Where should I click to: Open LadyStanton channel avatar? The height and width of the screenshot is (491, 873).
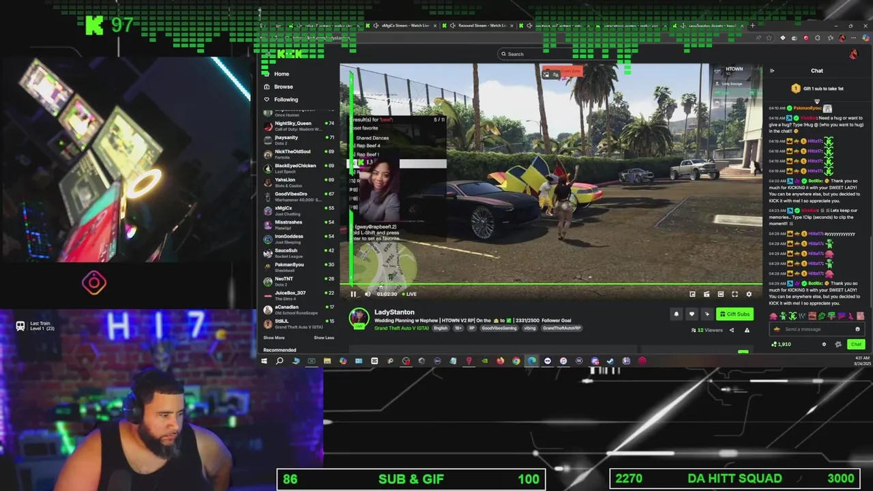click(x=359, y=318)
